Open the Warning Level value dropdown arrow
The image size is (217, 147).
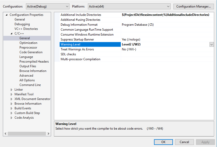click(x=212, y=44)
